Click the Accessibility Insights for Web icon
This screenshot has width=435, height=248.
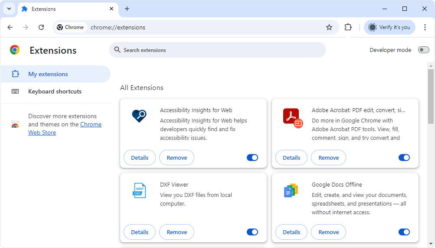point(139,116)
